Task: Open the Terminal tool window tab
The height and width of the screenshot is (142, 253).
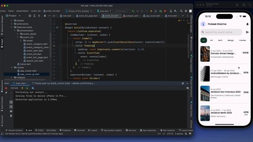Action: (79, 130)
